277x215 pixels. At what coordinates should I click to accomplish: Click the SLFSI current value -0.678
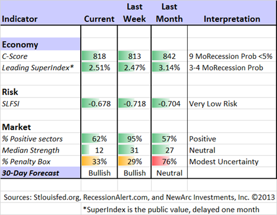tap(99, 103)
